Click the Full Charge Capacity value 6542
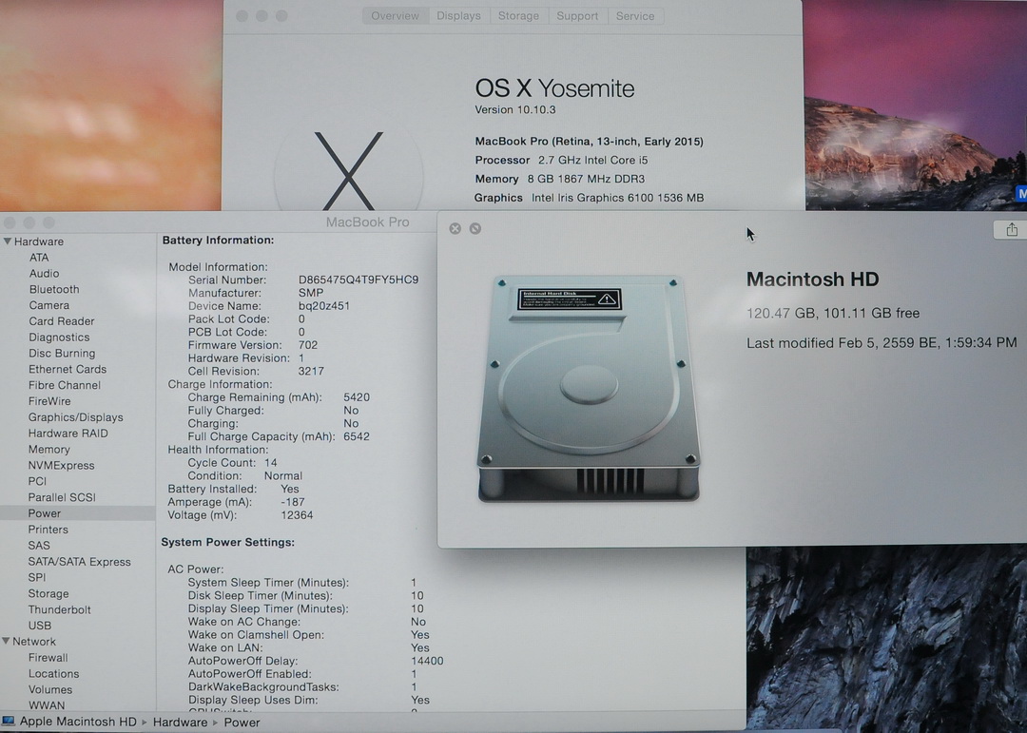Image resolution: width=1027 pixels, height=733 pixels. click(357, 436)
